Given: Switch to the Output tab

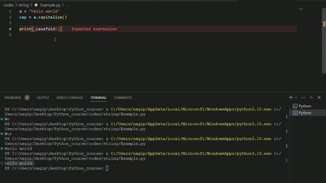Looking at the screenshot, I should coord(43,98).
